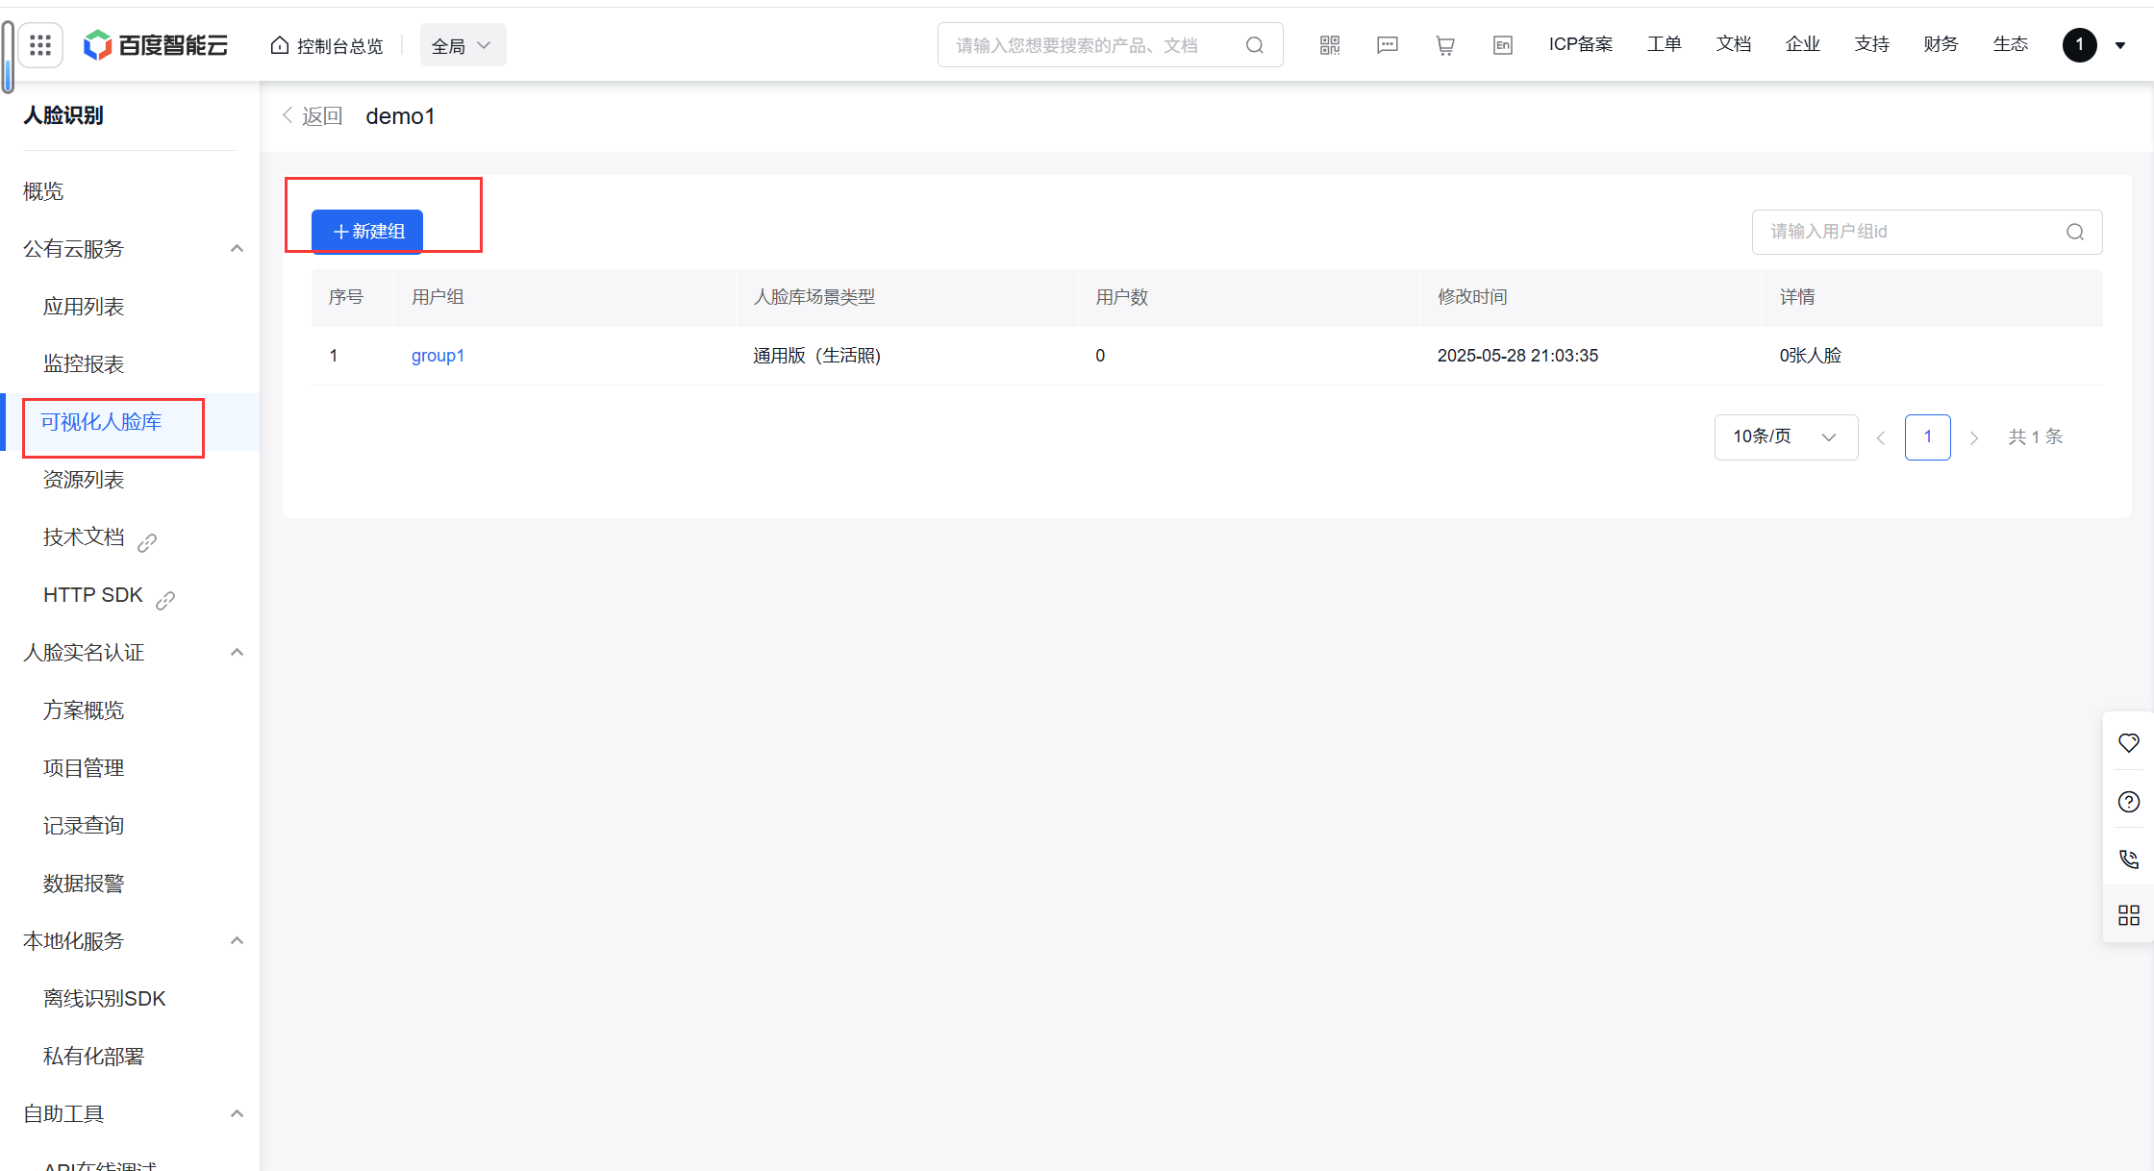Open the group1 user group link

coord(438,356)
